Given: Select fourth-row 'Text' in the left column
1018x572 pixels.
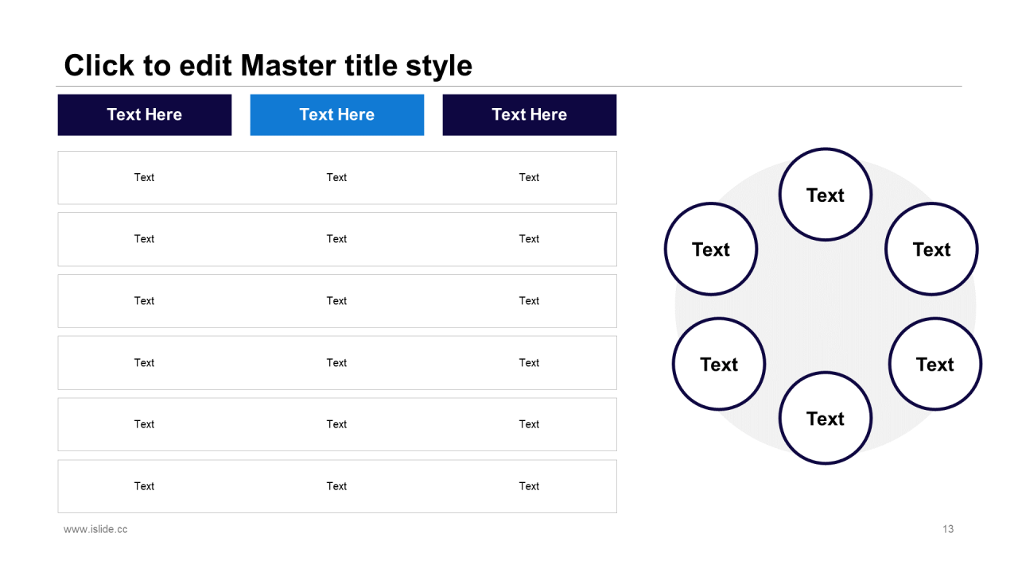Looking at the screenshot, I should click(x=144, y=362).
